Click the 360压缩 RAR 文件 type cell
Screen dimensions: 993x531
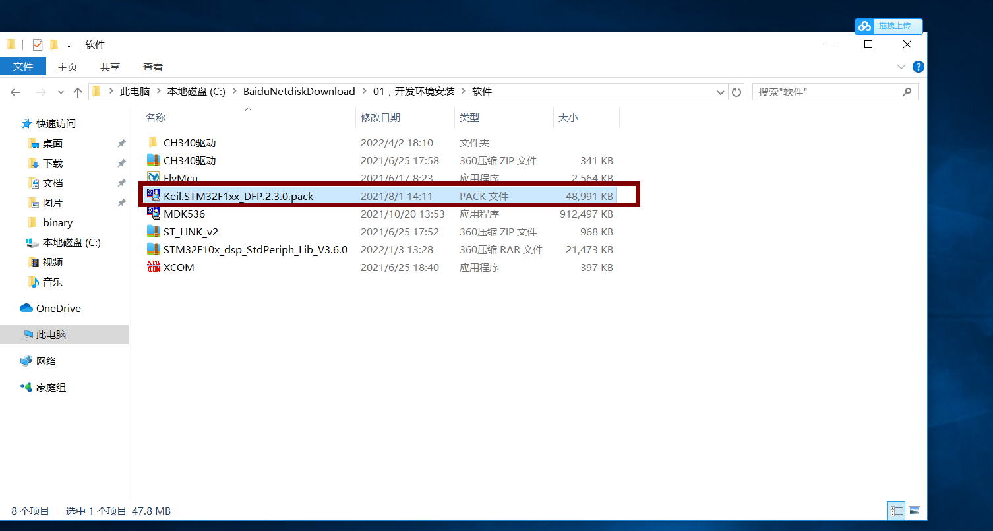click(x=501, y=250)
